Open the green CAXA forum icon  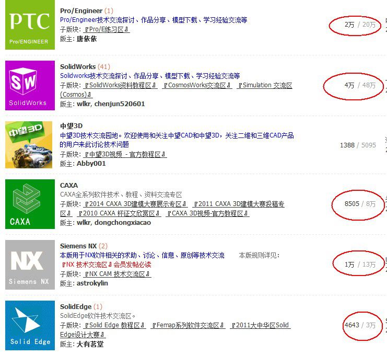tap(30, 204)
